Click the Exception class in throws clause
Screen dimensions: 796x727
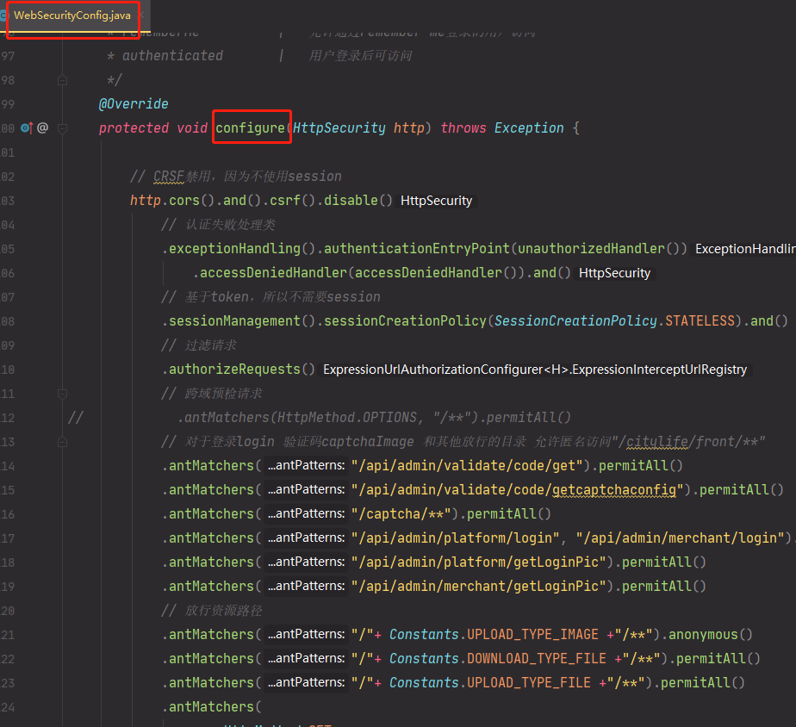(529, 128)
